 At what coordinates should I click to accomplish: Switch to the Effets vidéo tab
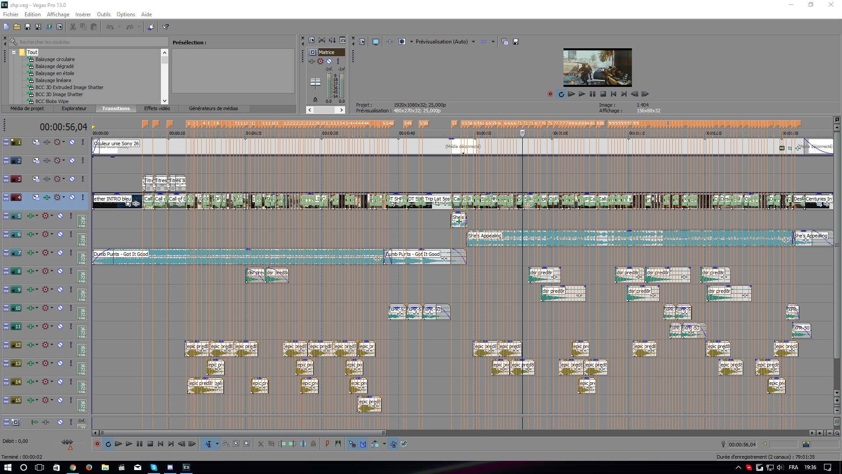(157, 108)
